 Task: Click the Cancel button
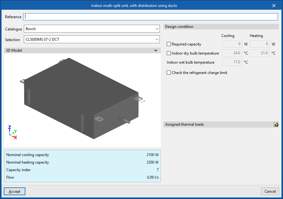270,191
